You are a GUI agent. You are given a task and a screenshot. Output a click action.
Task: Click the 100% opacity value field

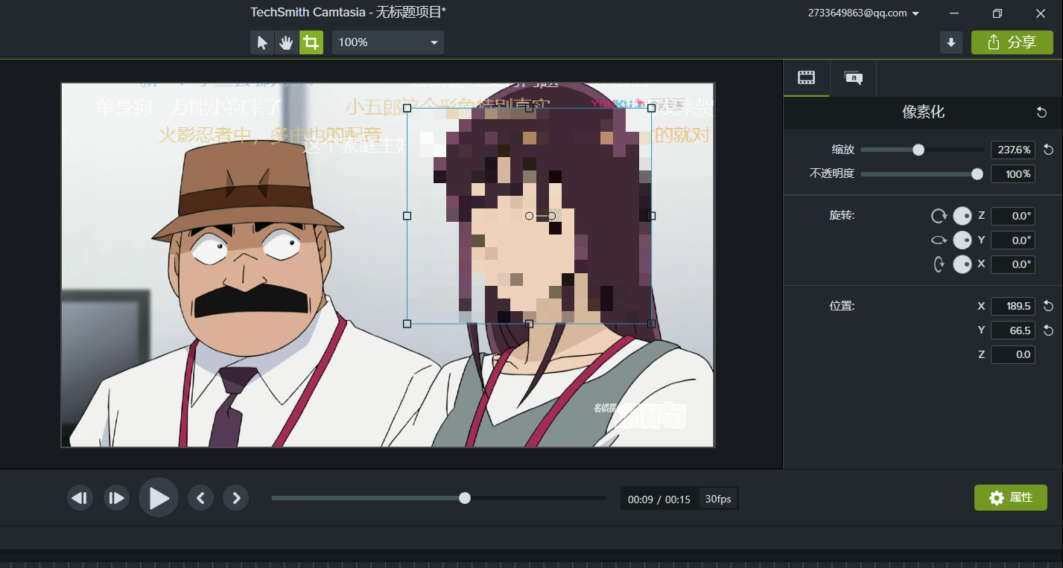click(1013, 173)
